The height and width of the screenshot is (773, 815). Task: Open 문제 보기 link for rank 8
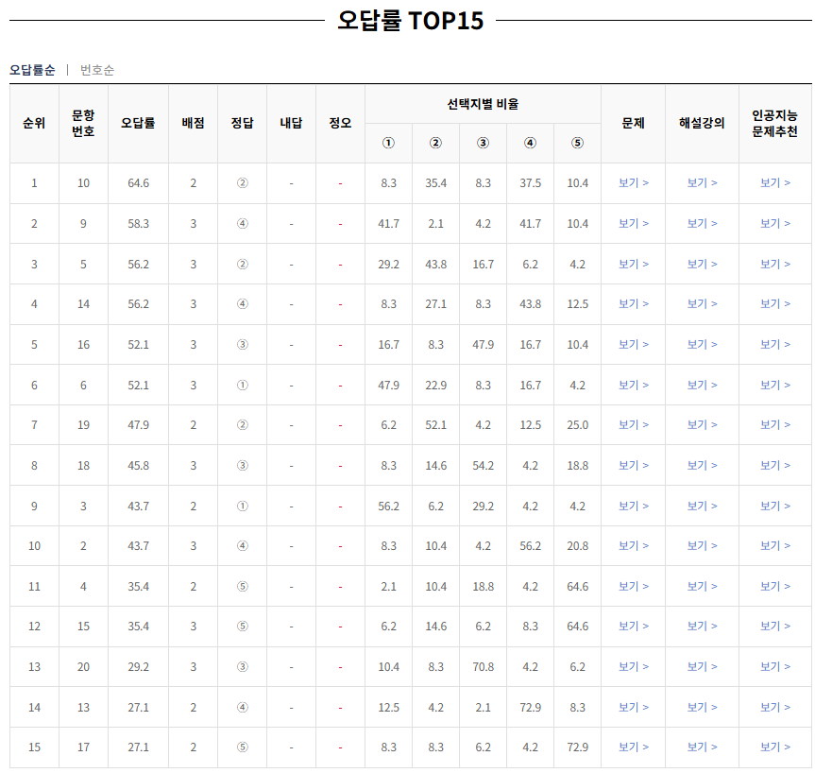[x=633, y=466]
